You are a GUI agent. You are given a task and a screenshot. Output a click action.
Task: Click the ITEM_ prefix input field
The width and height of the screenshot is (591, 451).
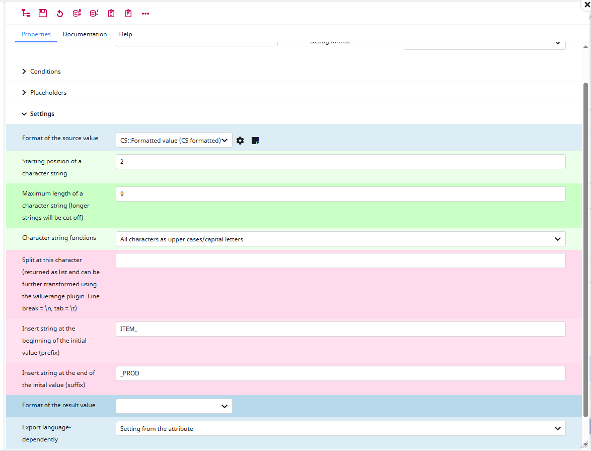340,329
